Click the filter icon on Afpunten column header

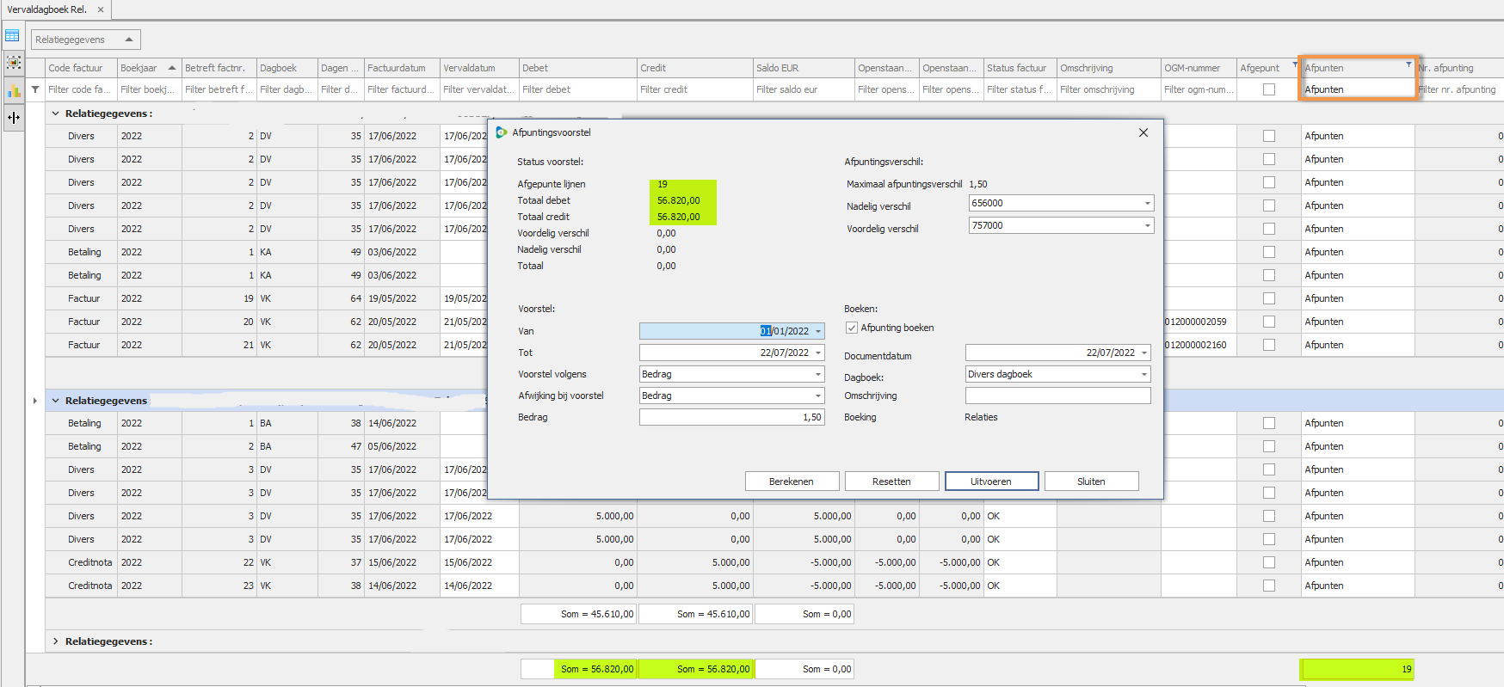(x=1408, y=64)
